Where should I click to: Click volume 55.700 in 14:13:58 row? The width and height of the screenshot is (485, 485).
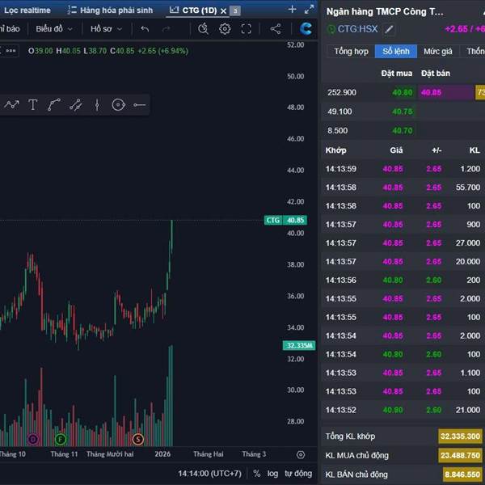(468, 188)
